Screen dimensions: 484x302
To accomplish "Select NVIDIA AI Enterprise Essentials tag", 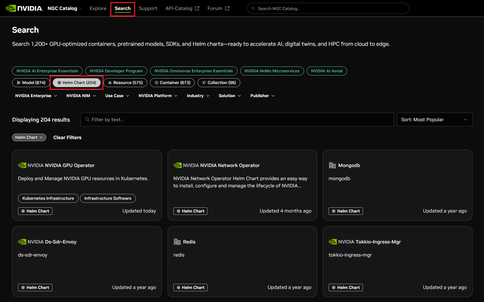I will [x=47, y=71].
